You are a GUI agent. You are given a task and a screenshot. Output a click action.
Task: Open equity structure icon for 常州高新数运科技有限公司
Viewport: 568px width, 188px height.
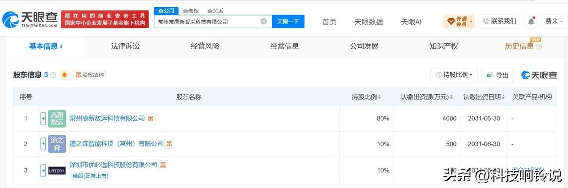(151, 119)
